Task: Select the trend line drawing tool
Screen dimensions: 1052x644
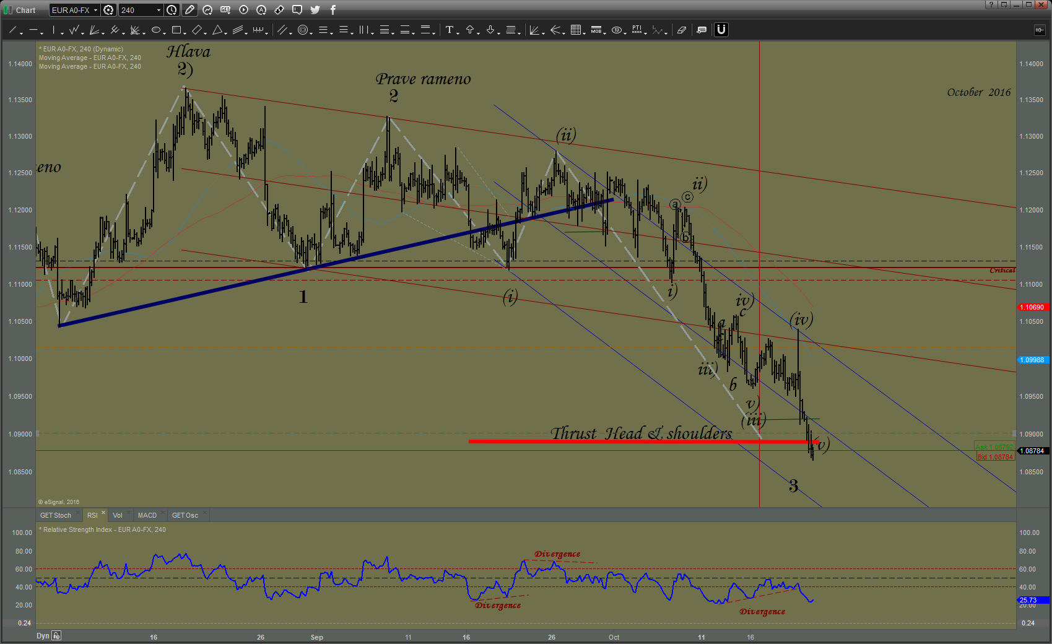Action: pyautogui.click(x=12, y=30)
